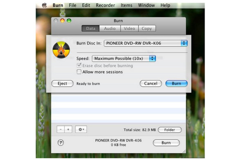Image resolution: width=246 pixels, height=160 pixels.
Task: Open the Edit menu
Action: tap(86, 5)
